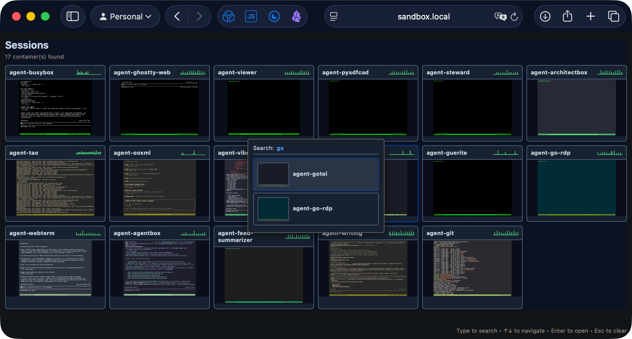Image resolution: width=632 pixels, height=339 pixels.
Task: Open the Share menu
Action: (567, 16)
